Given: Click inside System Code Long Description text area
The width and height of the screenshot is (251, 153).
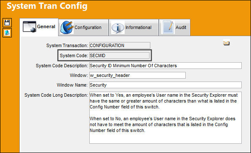Looking at the screenshot, I should click(166, 118).
